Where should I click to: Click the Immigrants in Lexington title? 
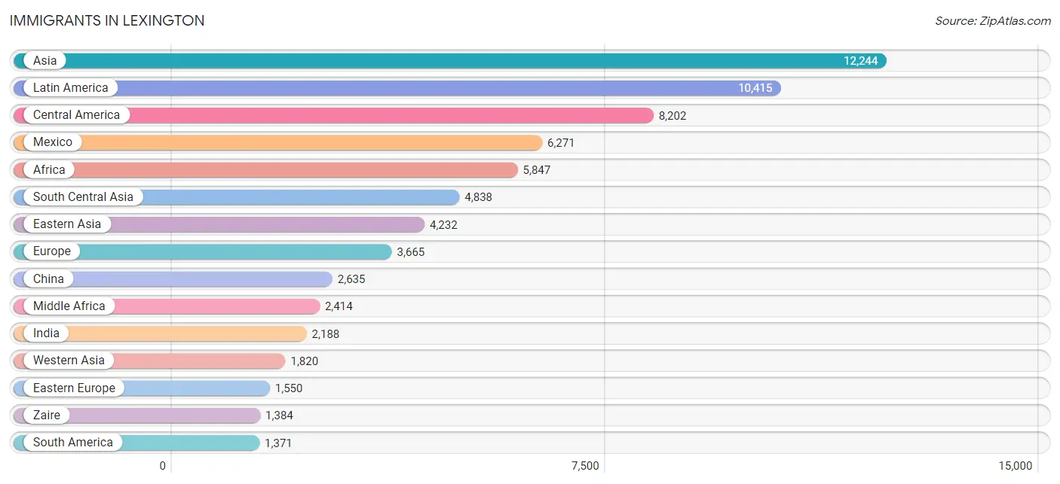point(107,21)
